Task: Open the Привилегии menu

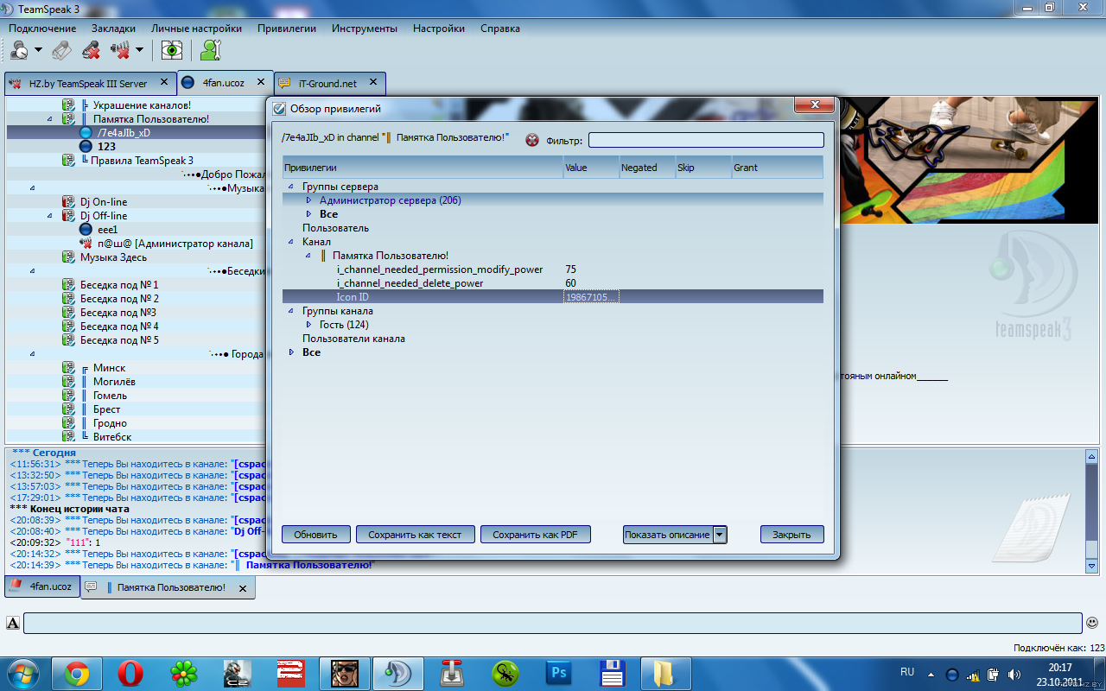Action: click(x=287, y=28)
